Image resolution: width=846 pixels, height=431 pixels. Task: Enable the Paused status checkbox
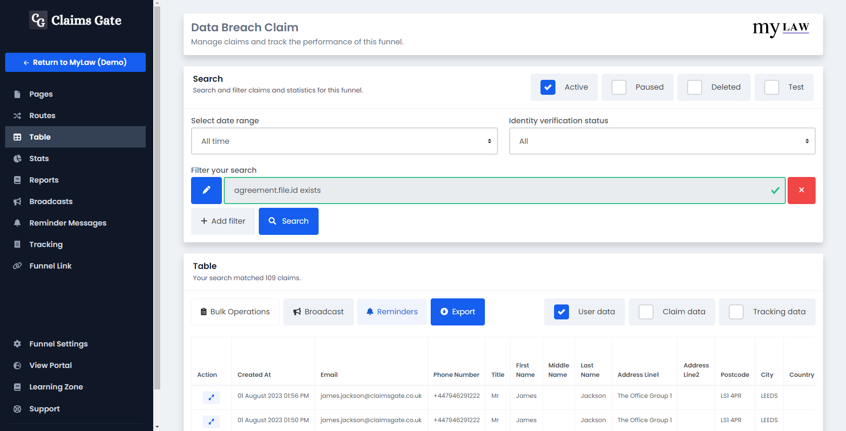pyautogui.click(x=619, y=87)
